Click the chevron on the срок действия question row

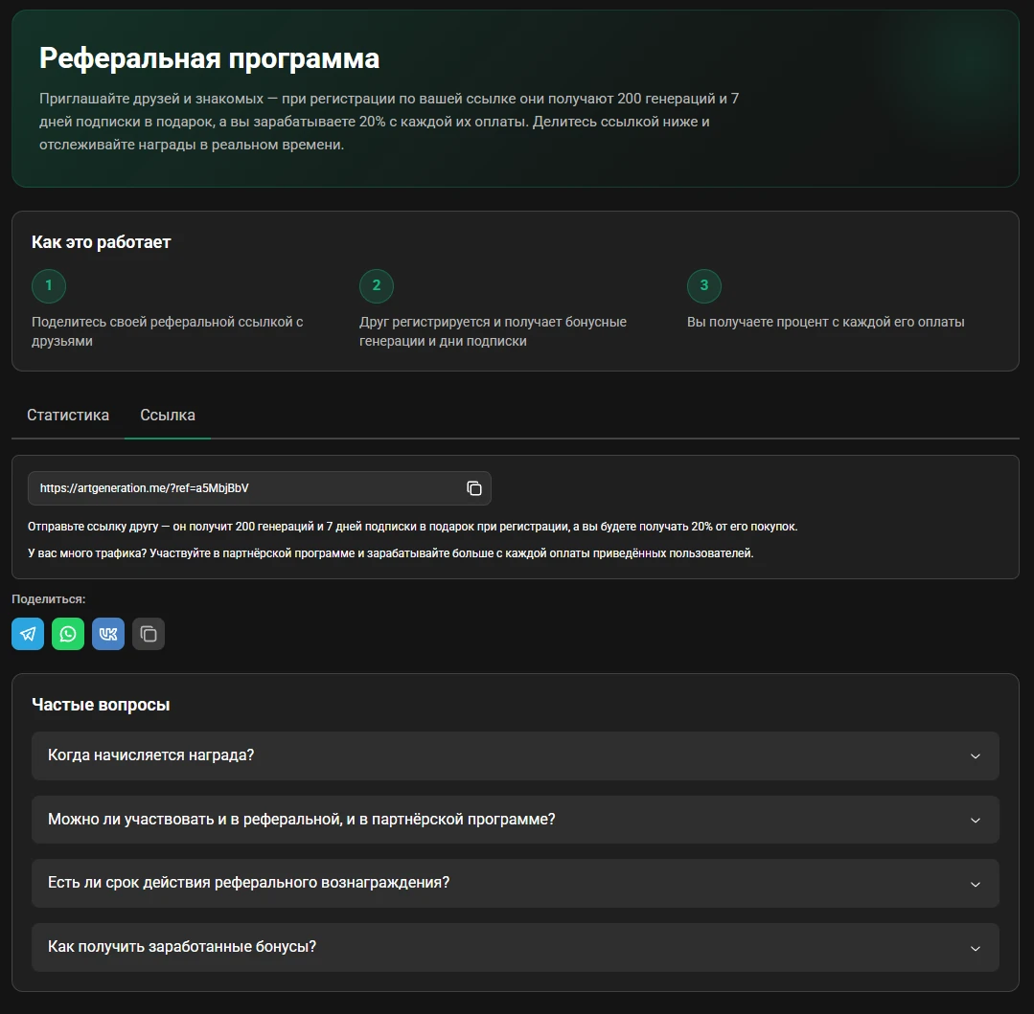976,884
